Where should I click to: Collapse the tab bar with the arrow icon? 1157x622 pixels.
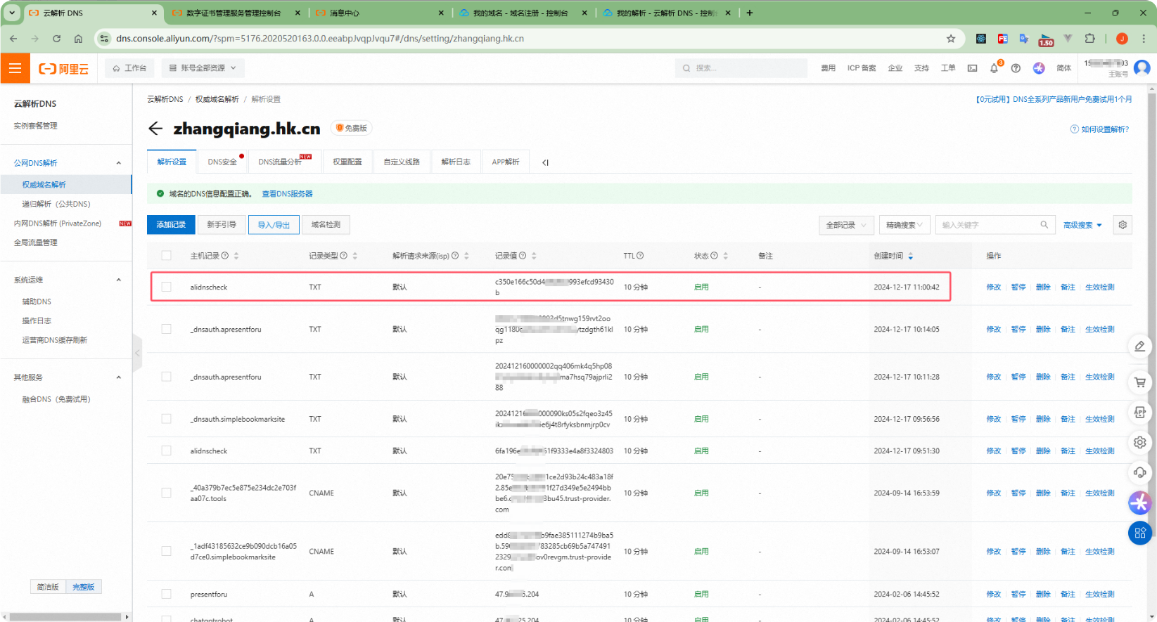[545, 162]
